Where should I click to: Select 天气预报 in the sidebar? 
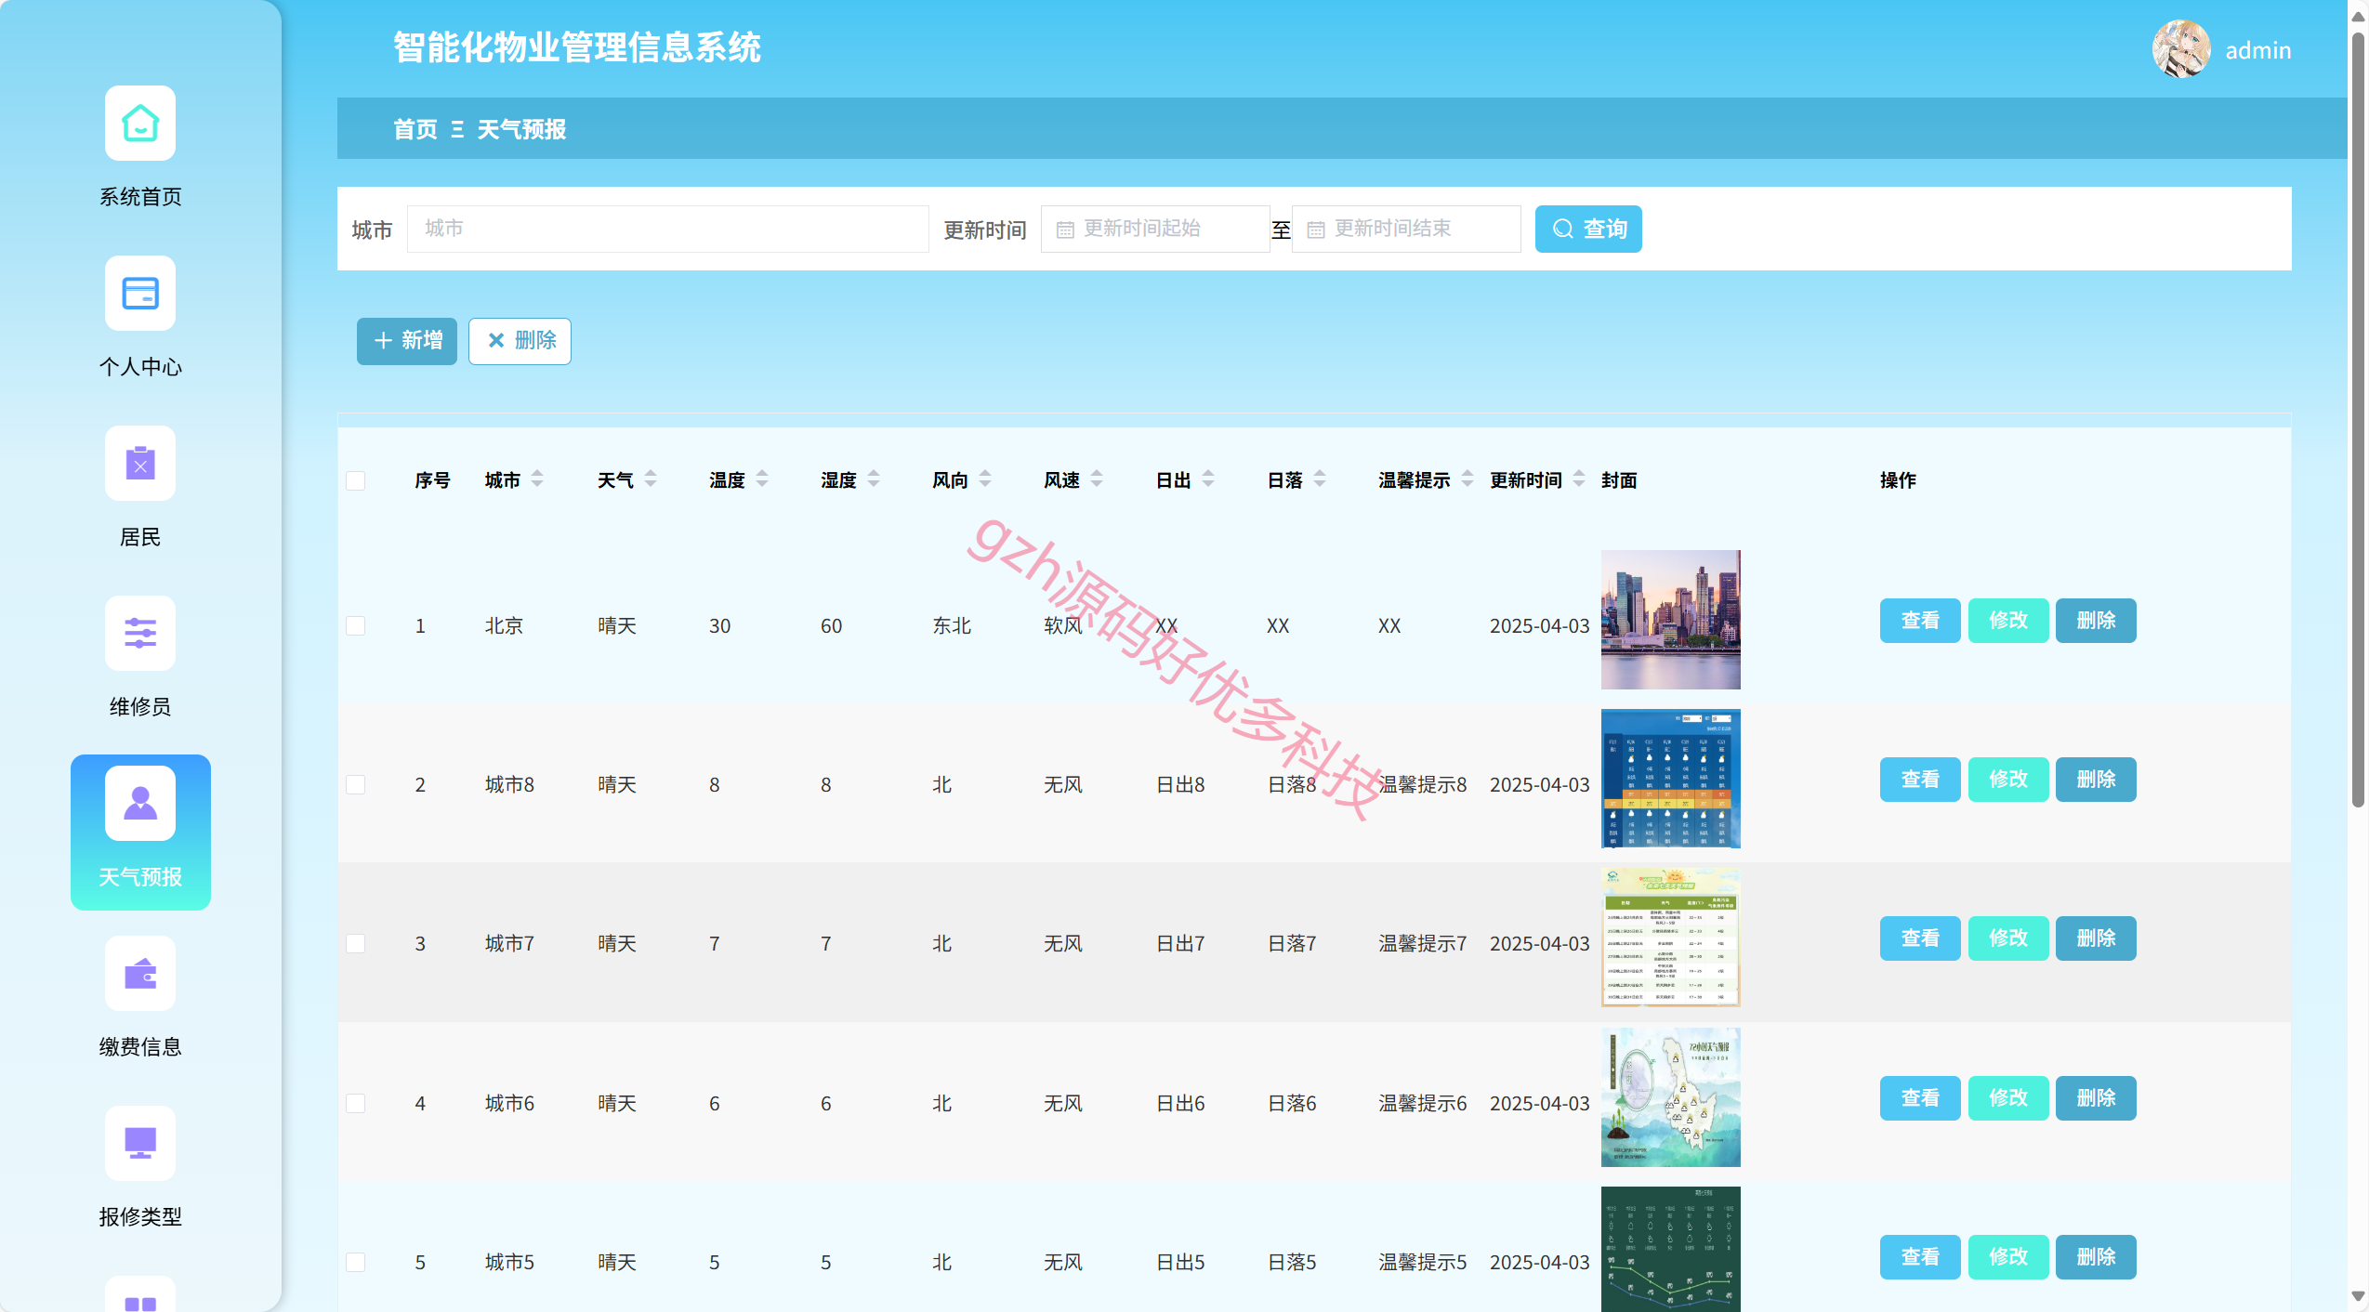point(140,832)
